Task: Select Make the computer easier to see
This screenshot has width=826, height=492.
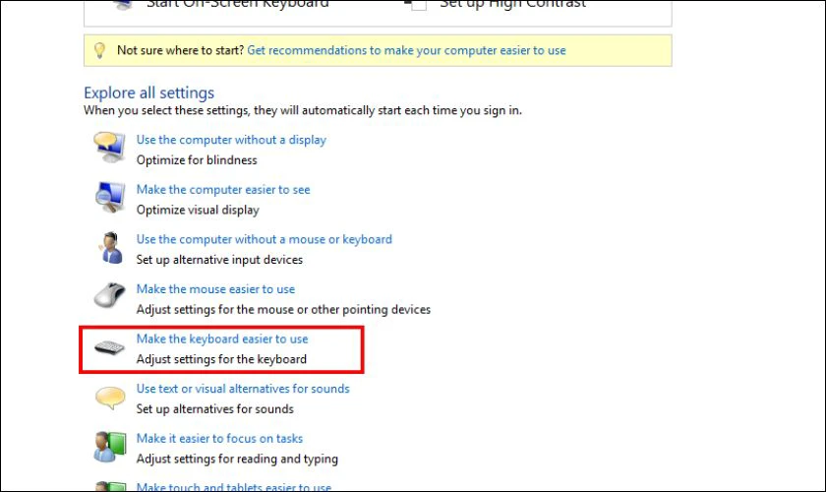Action: click(x=223, y=189)
